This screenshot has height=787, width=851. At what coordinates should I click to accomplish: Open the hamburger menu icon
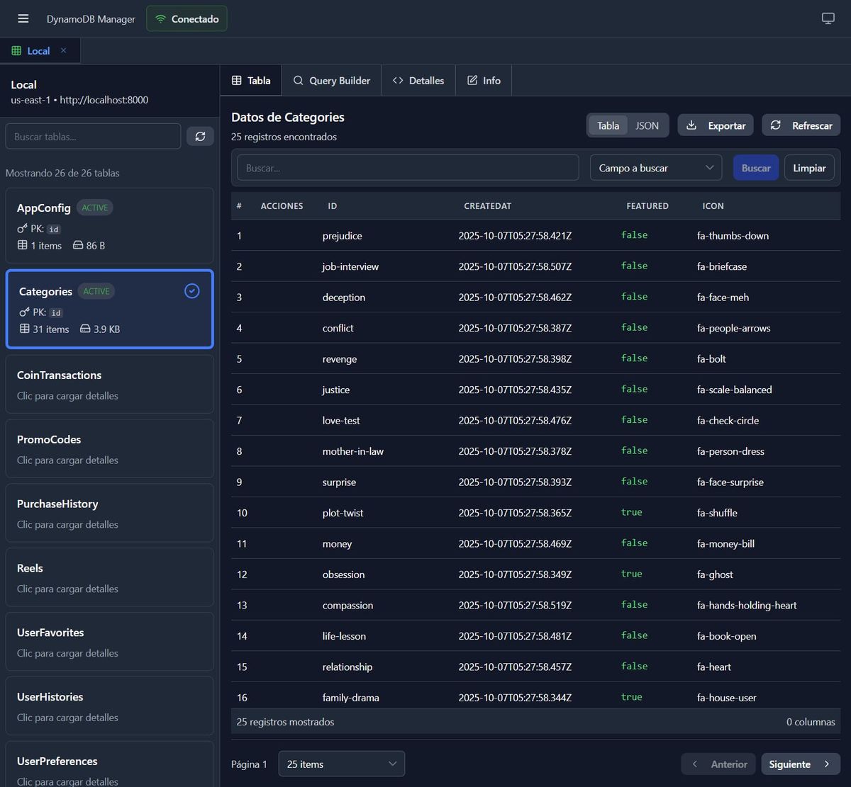pyautogui.click(x=23, y=18)
